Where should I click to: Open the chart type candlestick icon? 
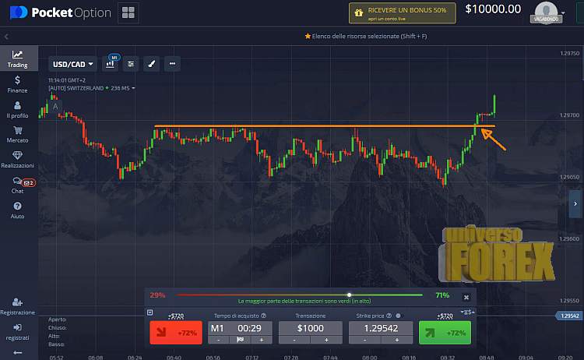pyautogui.click(x=110, y=64)
